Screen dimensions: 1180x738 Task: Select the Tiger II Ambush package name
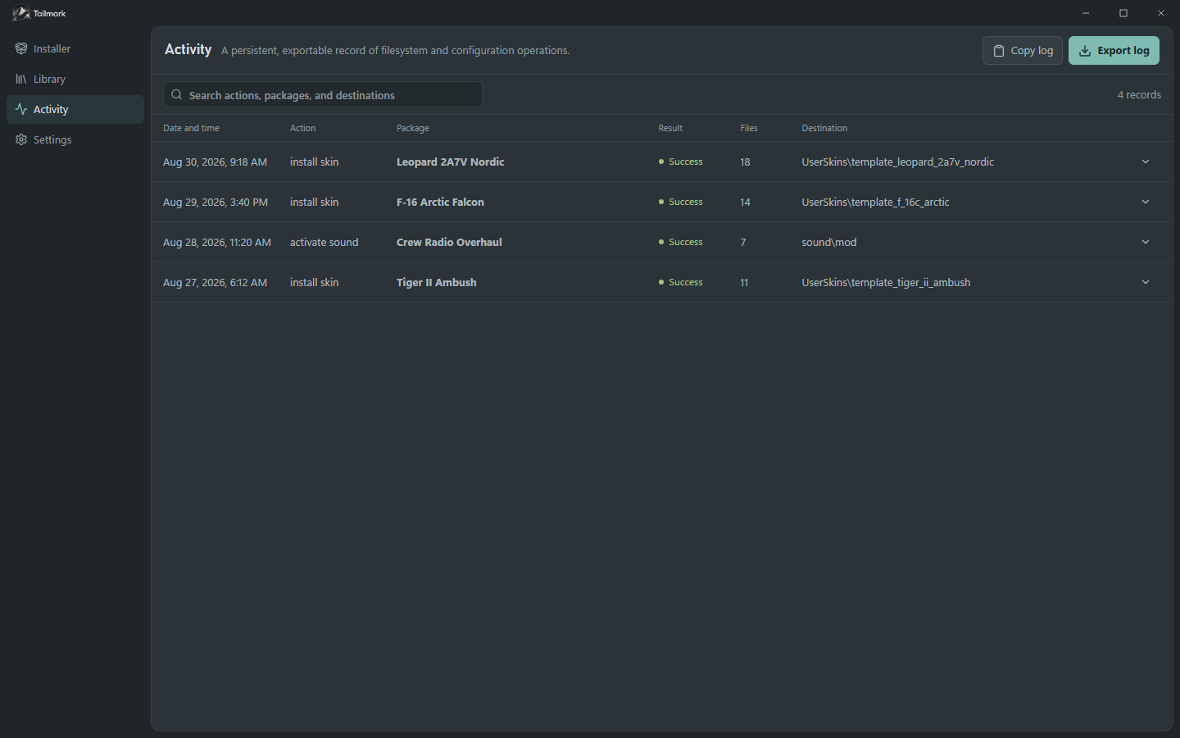click(x=436, y=282)
